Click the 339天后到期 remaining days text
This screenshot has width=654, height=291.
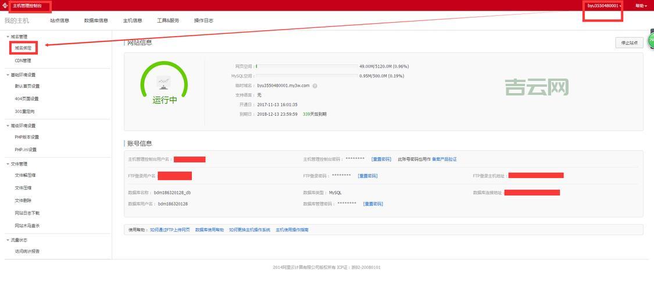pyautogui.click(x=315, y=113)
